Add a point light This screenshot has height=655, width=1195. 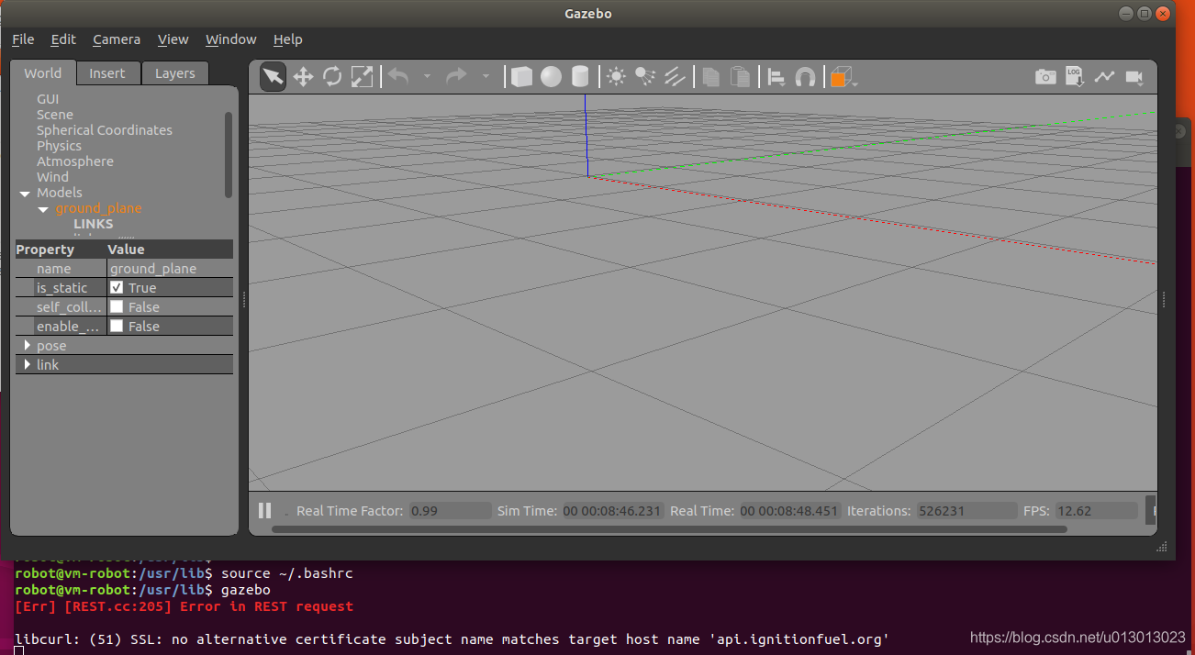(616, 77)
